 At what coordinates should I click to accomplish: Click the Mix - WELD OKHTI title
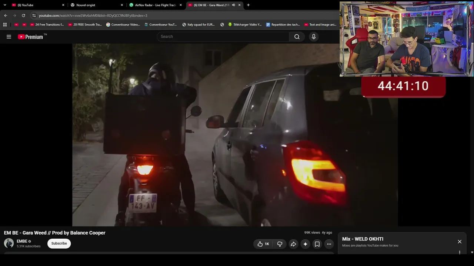tap(363, 239)
